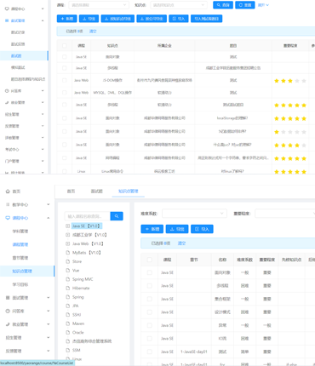Open 学科管理 submenu item

coord(20,232)
